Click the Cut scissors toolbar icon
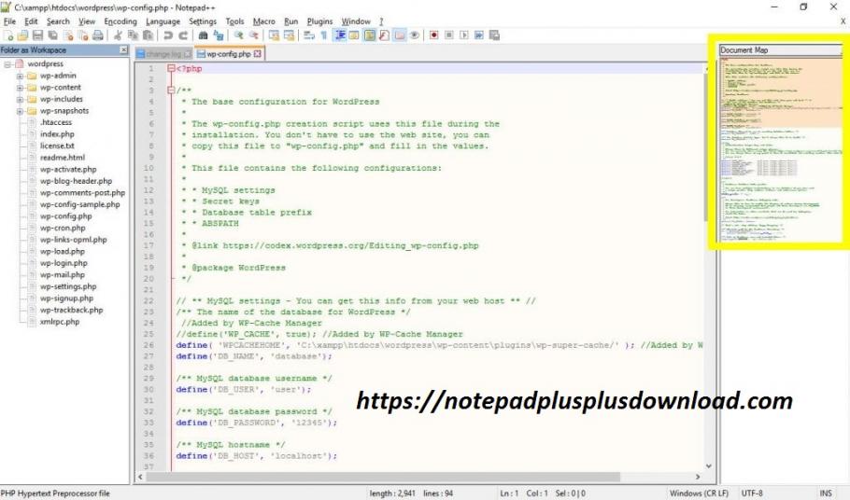 click(119, 35)
